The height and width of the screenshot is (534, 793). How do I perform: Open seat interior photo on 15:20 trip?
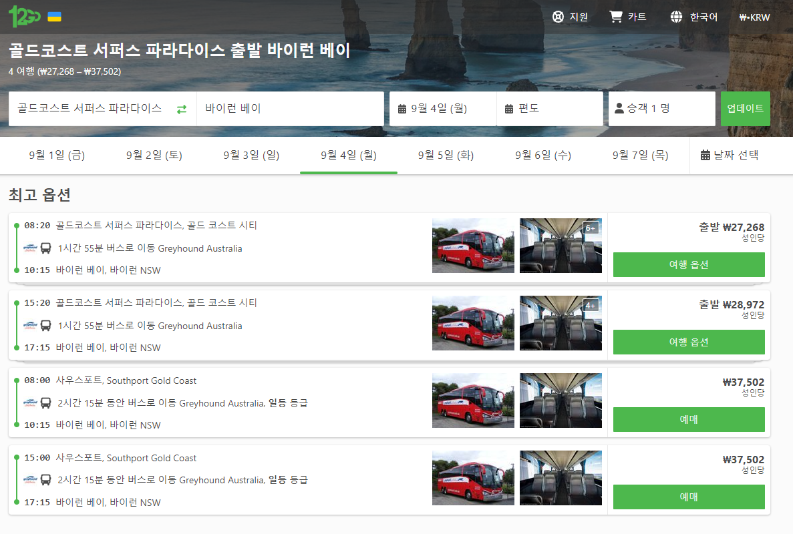pos(561,323)
